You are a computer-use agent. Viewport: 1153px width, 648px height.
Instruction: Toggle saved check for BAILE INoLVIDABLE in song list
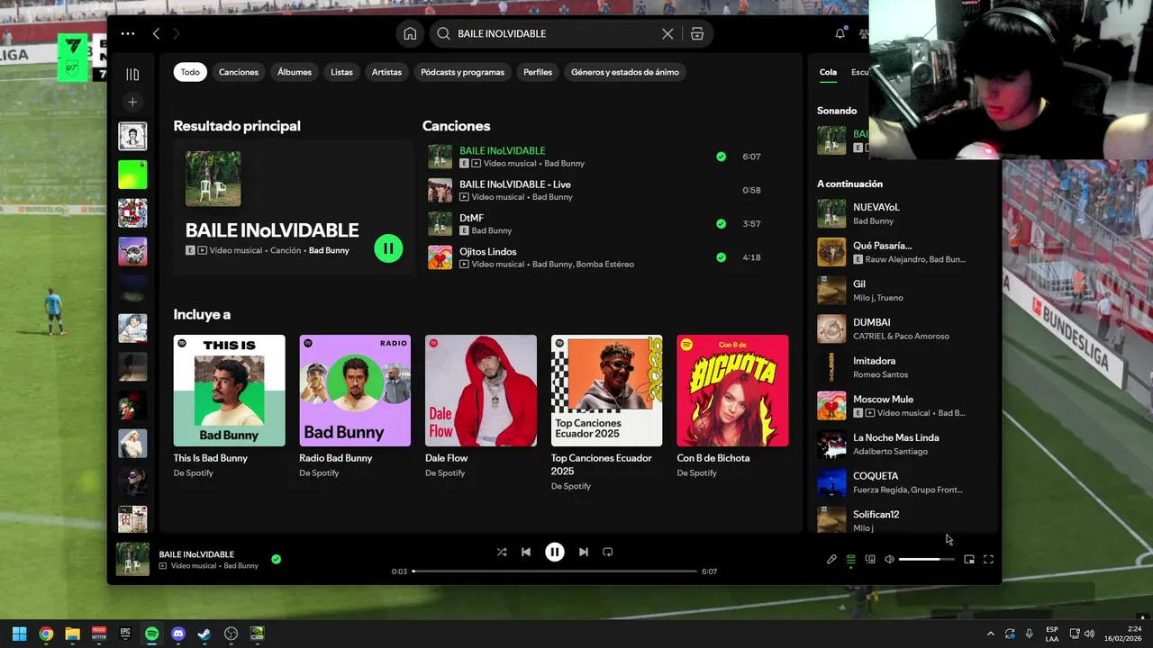point(721,157)
